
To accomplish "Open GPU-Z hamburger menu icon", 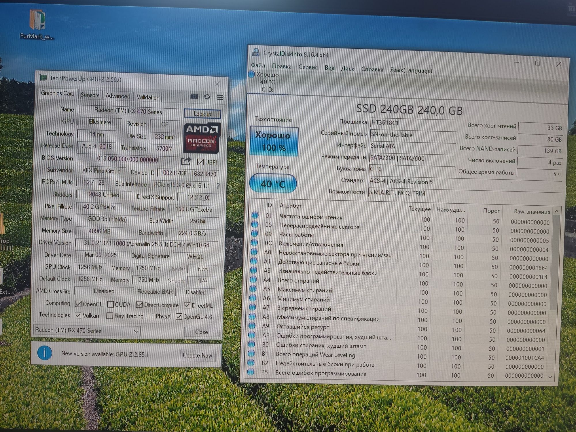I will tap(220, 97).
